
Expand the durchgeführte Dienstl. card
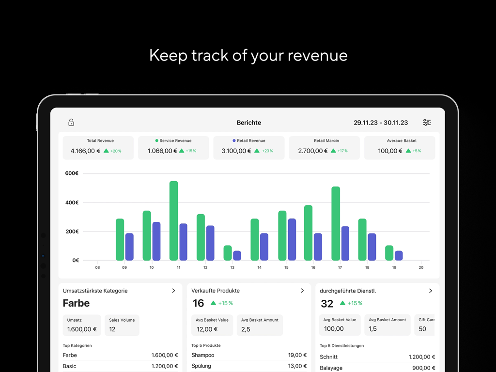coord(430,291)
